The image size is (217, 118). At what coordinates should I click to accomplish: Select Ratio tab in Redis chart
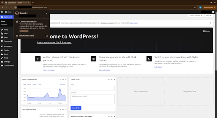click(34, 84)
